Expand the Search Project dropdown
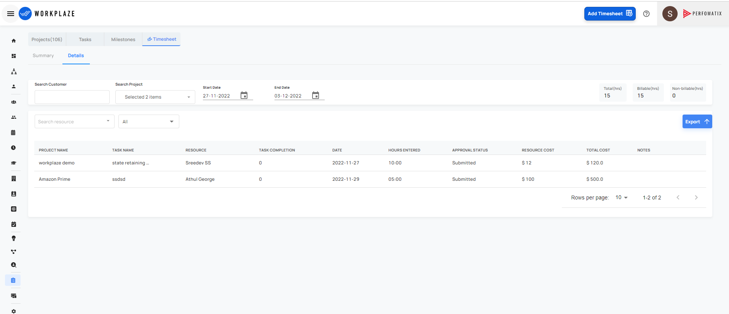The height and width of the screenshot is (314, 729). point(155,97)
